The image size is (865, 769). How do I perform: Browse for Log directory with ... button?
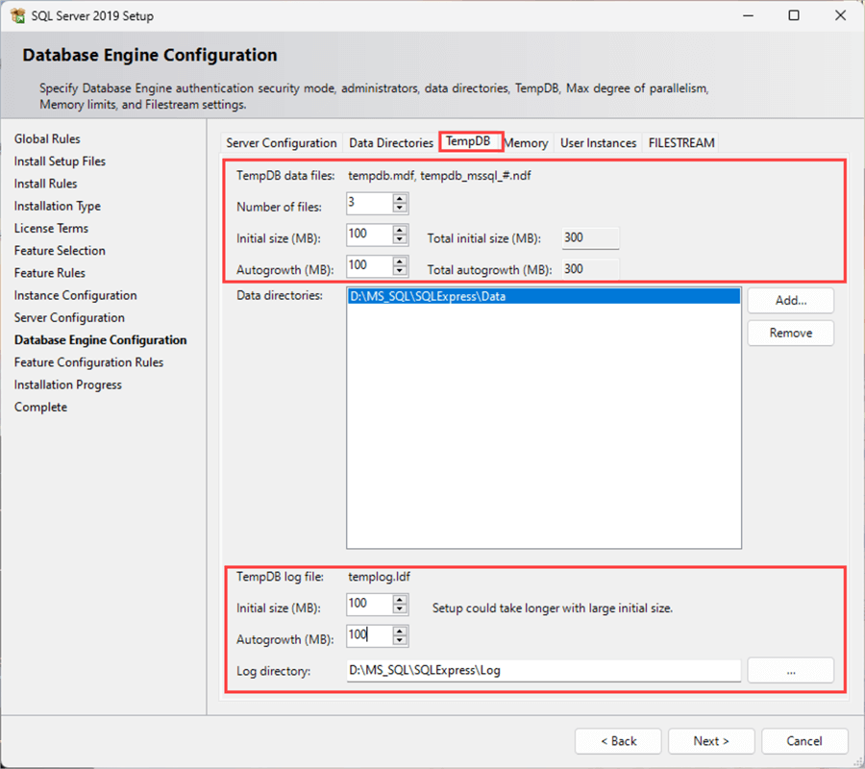791,671
